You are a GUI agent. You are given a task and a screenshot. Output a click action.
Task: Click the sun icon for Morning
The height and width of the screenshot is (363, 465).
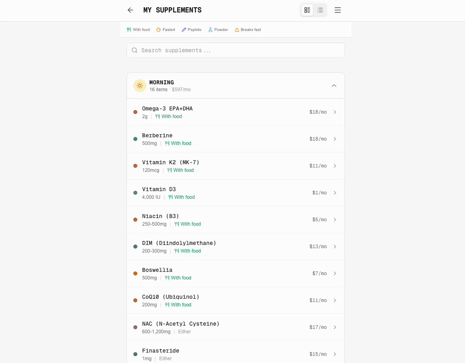tap(140, 86)
